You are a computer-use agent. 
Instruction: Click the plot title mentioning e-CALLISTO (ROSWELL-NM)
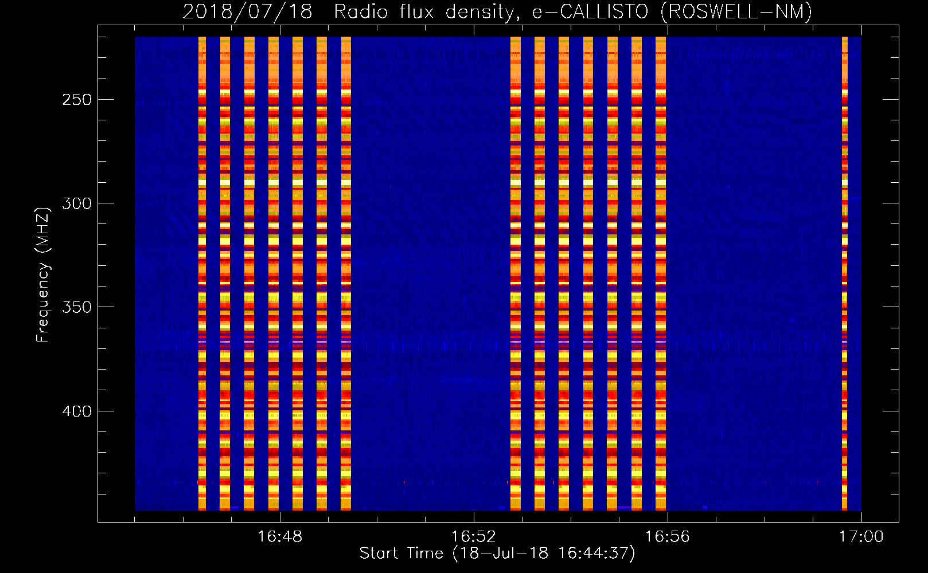point(497,12)
